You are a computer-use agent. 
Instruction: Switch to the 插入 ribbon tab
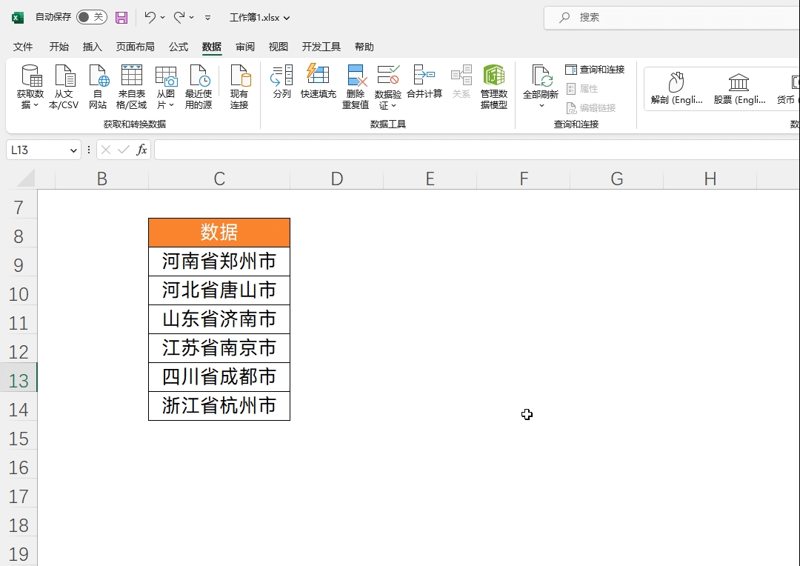coord(93,47)
